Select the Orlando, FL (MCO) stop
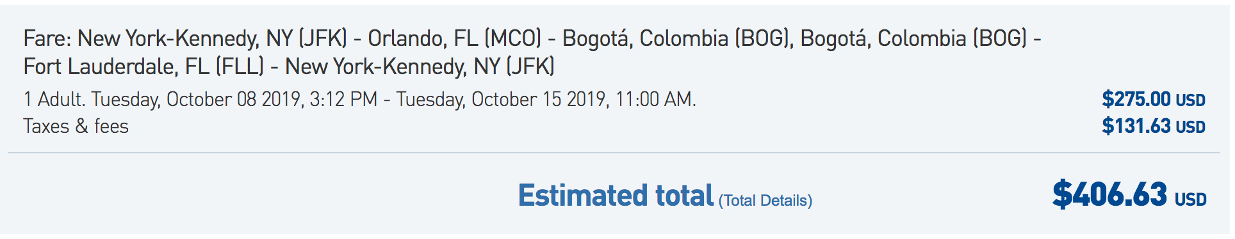This screenshot has height=239, width=1235. (454, 38)
